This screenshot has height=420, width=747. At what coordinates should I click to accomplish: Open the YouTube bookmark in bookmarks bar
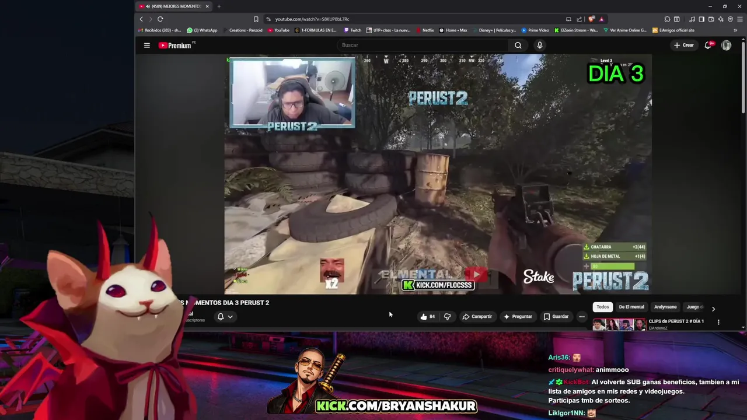point(279,30)
